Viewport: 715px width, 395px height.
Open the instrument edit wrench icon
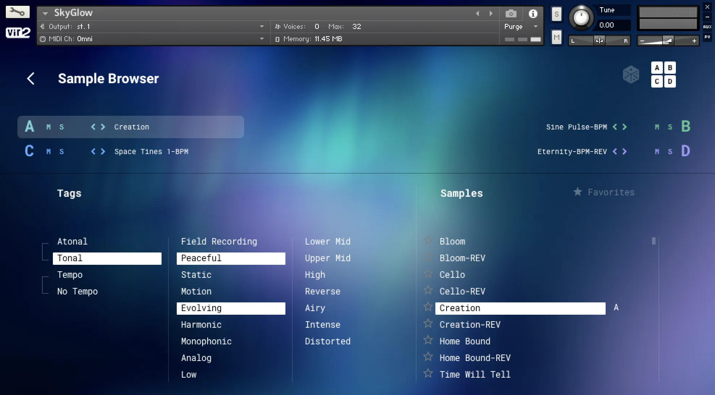click(x=17, y=12)
